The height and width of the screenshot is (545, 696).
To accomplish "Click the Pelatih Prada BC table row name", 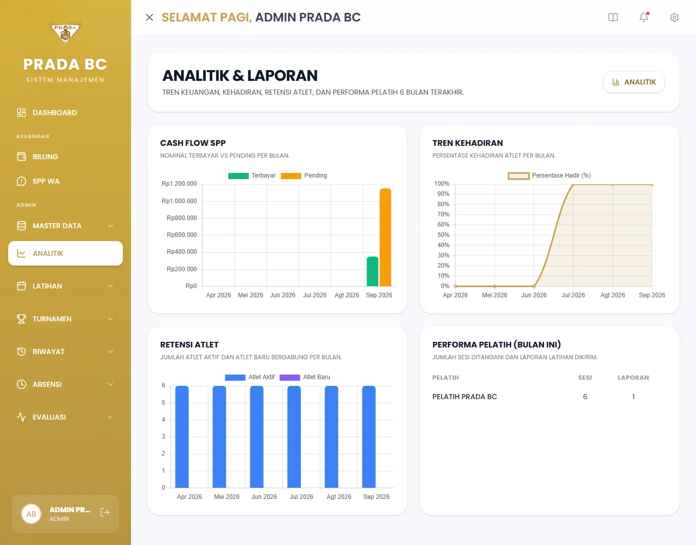I will point(465,397).
